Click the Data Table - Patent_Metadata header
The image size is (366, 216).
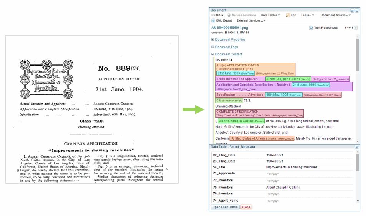click(233, 147)
